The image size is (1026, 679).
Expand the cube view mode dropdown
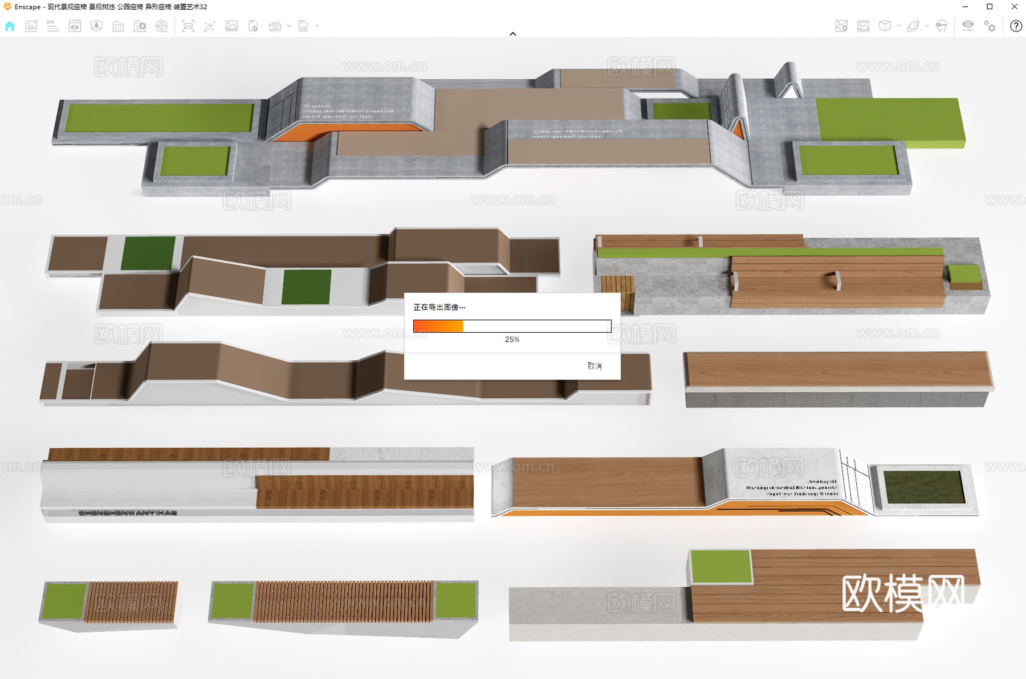point(899,26)
